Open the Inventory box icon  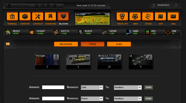pyautogui.click(x=25, y=16)
